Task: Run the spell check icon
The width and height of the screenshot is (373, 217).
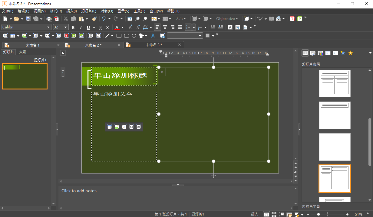Action: [260, 19]
